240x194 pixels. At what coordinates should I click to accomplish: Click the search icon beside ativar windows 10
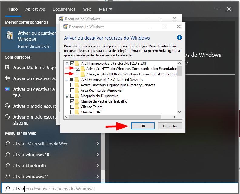point(7,154)
